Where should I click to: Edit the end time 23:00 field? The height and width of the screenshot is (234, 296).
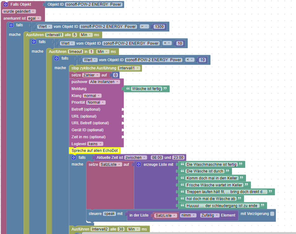point(178,158)
